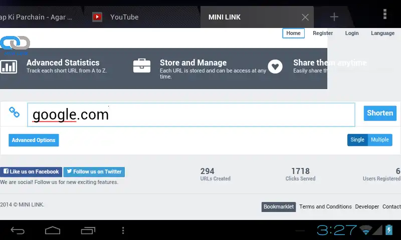Click the Advanced Statistics bar chart icon
The width and height of the screenshot is (401, 240).
tap(9, 66)
